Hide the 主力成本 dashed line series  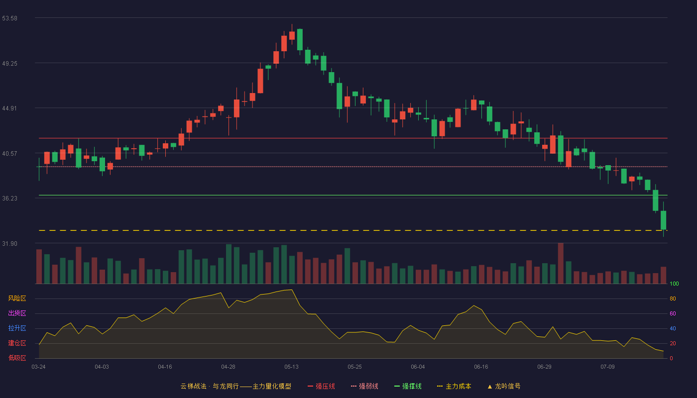(x=454, y=386)
